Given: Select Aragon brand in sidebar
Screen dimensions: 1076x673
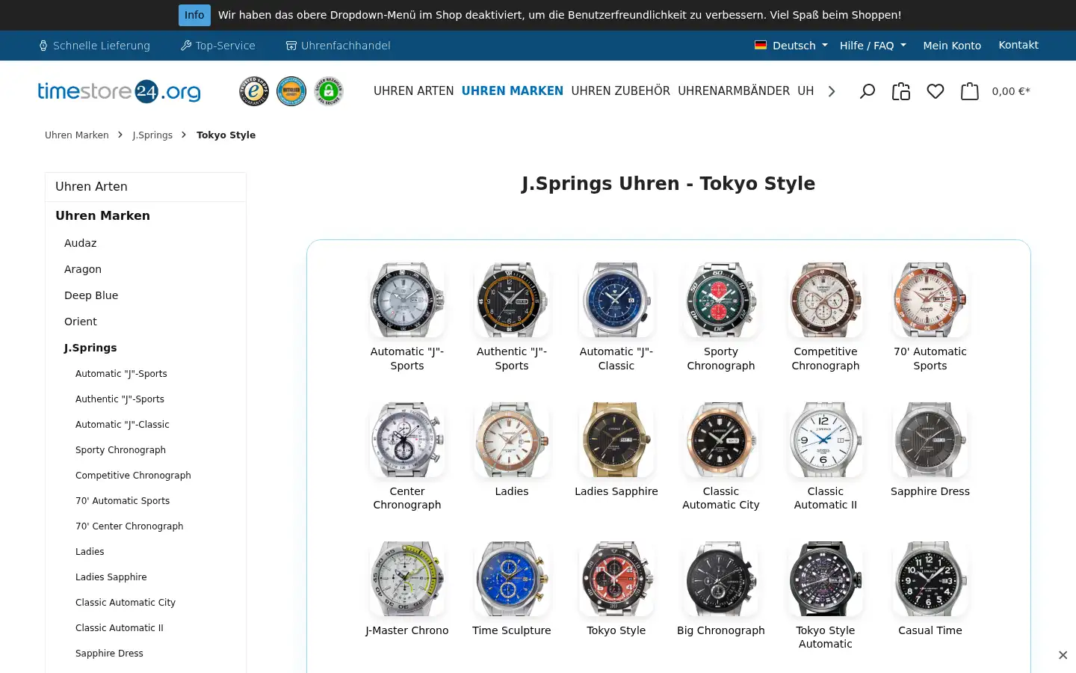Looking at the screenshot, I should pos(83,269).
